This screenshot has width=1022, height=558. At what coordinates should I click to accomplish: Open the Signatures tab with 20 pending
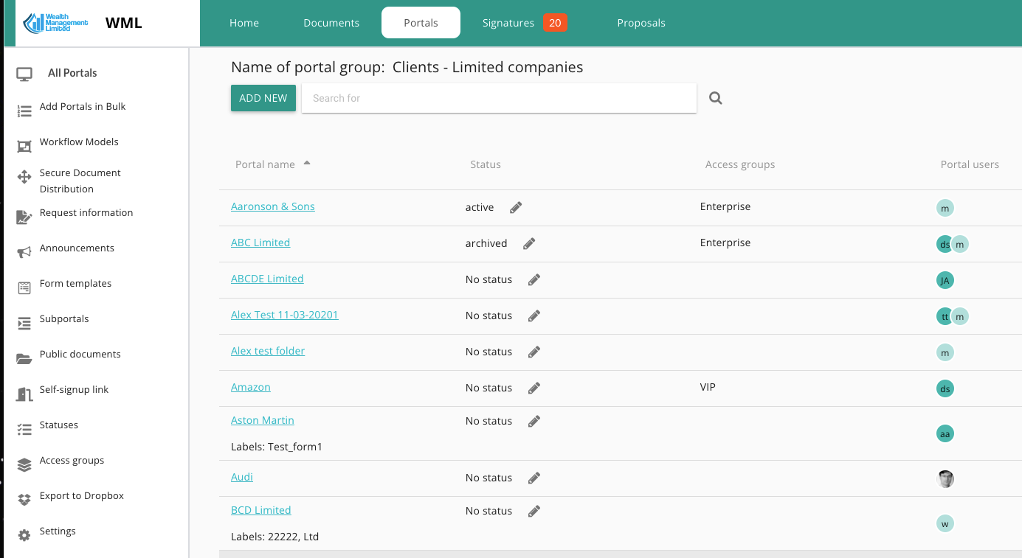[508, 22]
